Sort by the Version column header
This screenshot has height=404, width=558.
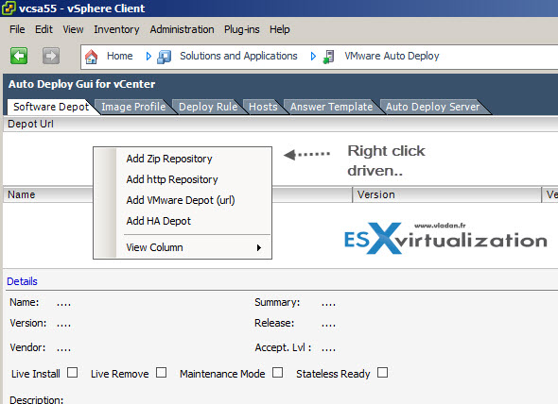coord(446,194)
